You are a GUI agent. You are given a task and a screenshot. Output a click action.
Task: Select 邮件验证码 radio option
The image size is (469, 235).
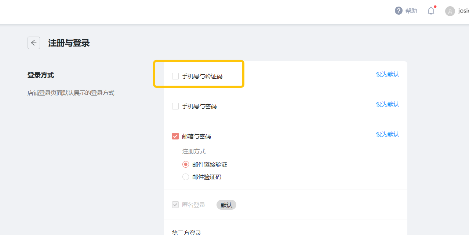click(x=186, y=177)
